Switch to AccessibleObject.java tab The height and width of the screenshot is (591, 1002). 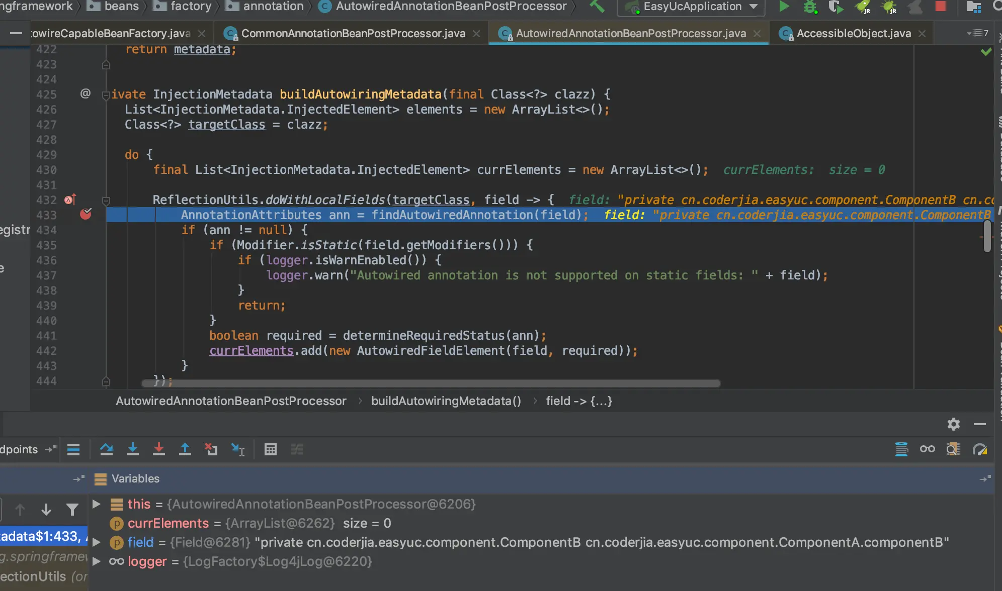coord(853,33)
